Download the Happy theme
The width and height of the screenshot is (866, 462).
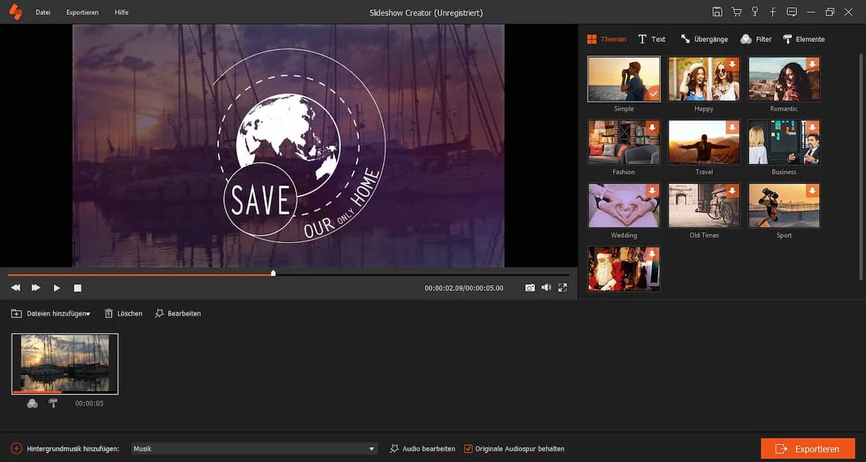click(733, 64)
